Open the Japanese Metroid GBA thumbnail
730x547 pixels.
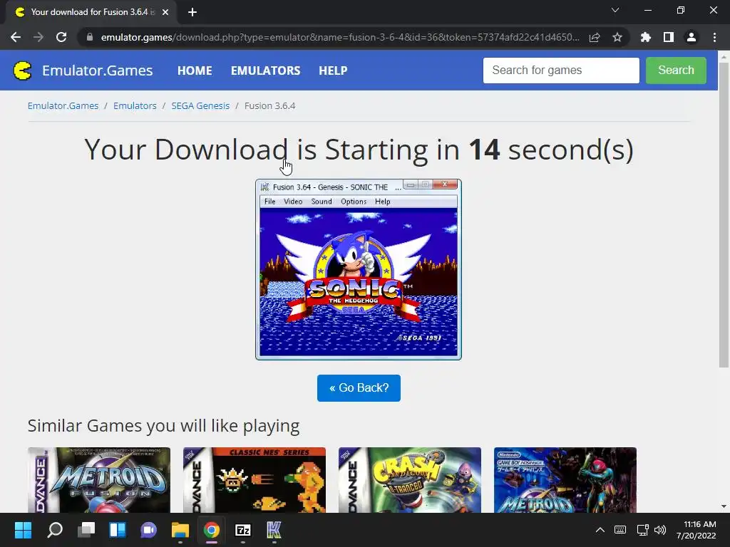pos(565,480)
